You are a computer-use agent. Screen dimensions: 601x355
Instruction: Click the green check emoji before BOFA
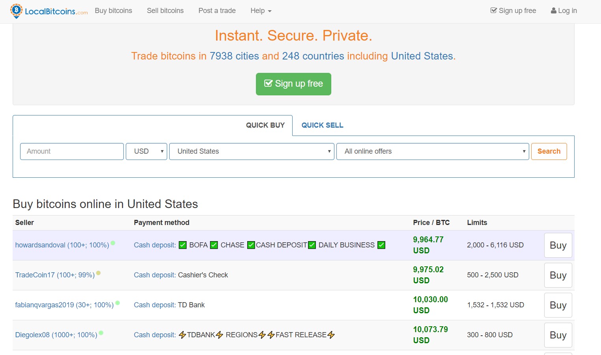point(183,245)
